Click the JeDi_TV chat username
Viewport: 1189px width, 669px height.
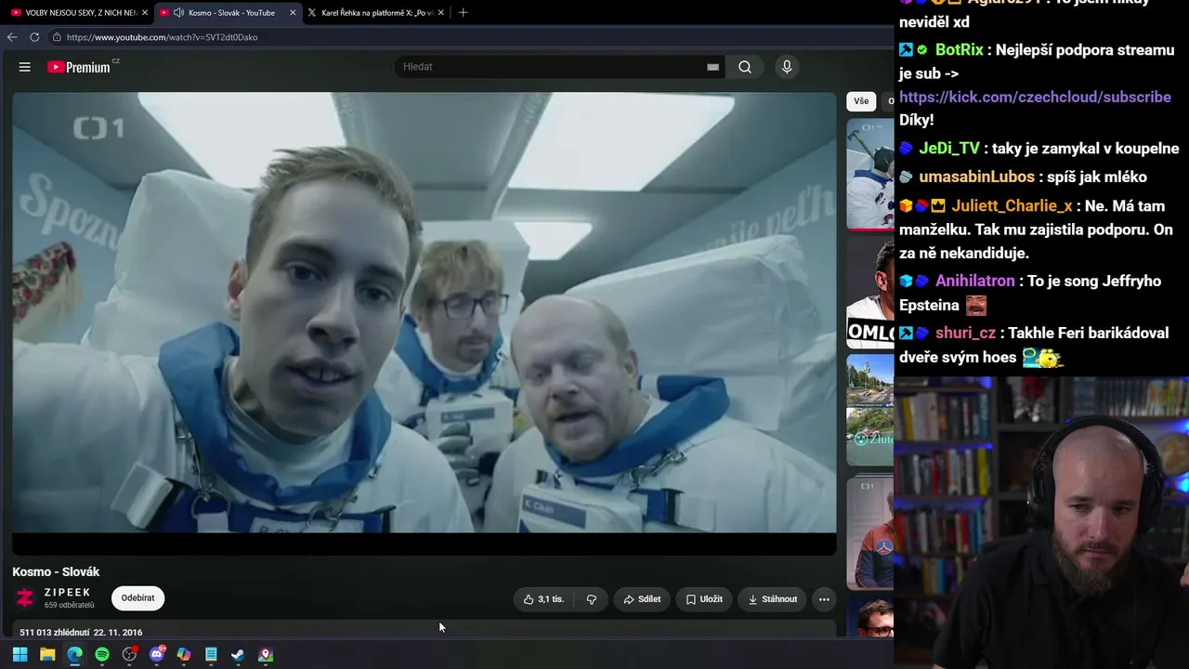(949, 149)
